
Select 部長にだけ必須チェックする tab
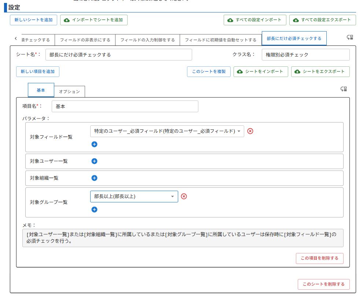pyautogui.click(x=294, y=38)
